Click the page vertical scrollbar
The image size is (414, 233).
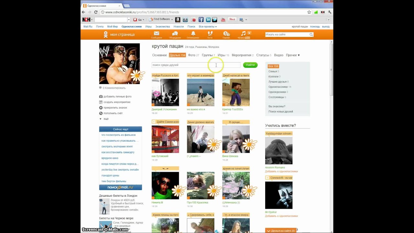pos(331,70)
